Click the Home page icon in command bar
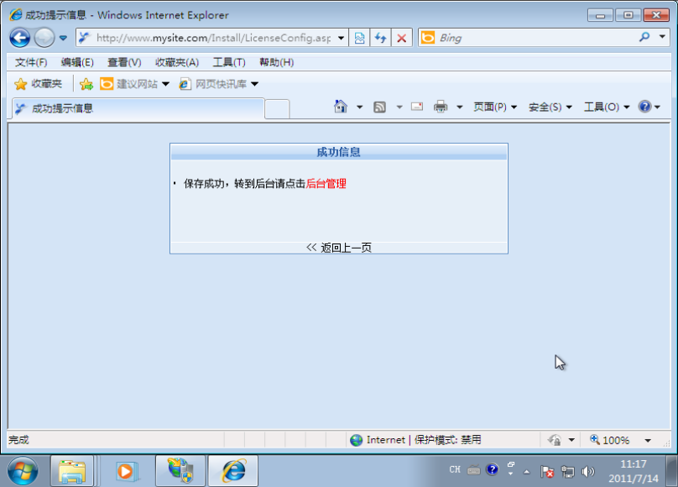Viewport: 678px width, 487px height. (x=341, y=107)
